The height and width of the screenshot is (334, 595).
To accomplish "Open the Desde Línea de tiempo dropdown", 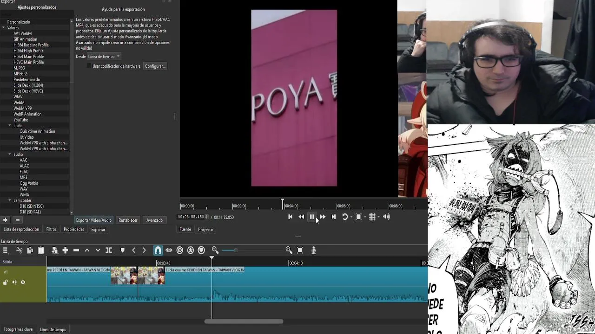I will pos(104,57).
